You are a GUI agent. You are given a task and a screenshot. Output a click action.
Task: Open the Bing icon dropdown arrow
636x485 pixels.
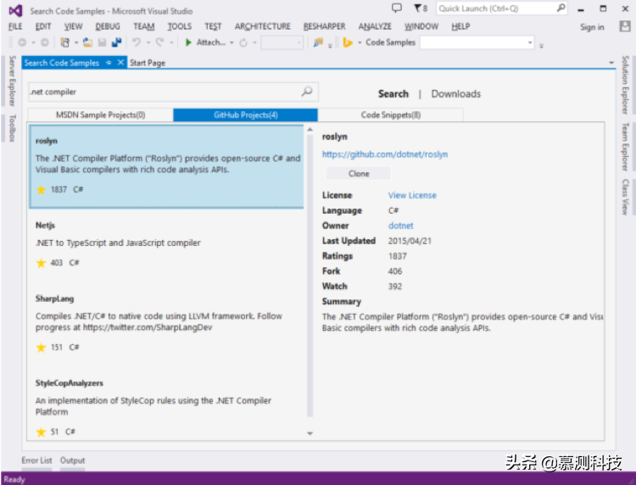(x=360, y=42)
